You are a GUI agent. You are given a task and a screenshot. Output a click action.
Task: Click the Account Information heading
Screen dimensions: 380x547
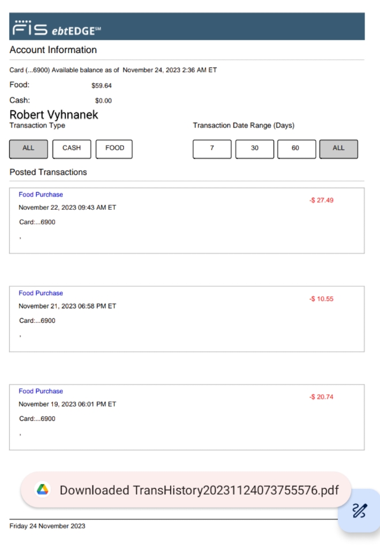coord(53,50)
